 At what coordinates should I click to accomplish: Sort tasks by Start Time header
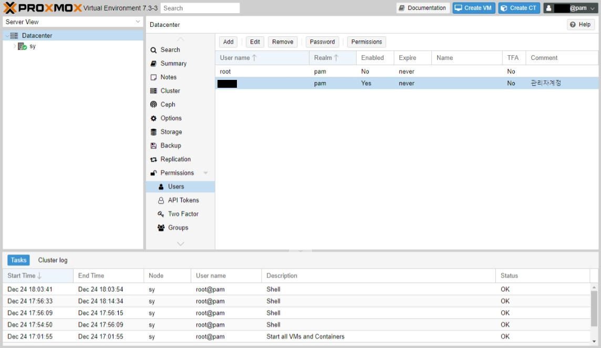coord(38,275)
